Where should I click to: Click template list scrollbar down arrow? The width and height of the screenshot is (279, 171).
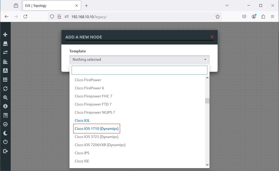coord(207,165)
